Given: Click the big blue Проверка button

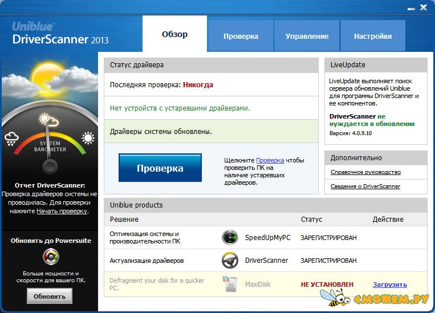Looking at the screenshot, I should pyautogui.click(x=160, y=168).
